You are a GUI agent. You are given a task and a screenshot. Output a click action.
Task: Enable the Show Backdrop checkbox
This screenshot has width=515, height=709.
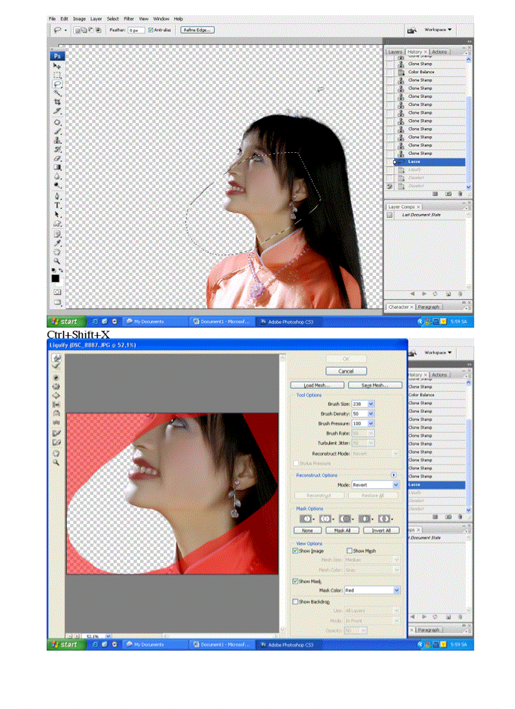[297, 601]
